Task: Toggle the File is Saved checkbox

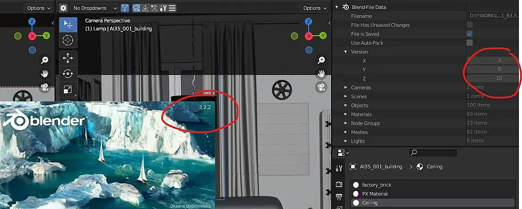Action: click(x=470, y=34)
